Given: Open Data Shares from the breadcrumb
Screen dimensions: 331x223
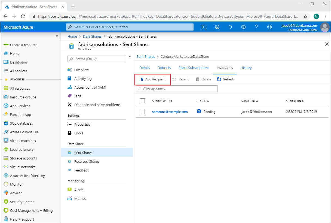Looking at the screenshot, I should (92, 36).
